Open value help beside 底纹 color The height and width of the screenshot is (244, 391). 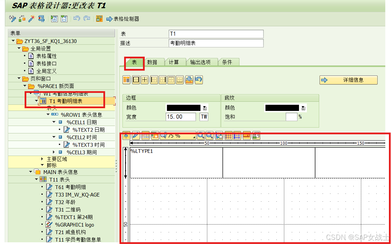pyautogui.click(x=303, y=108)
